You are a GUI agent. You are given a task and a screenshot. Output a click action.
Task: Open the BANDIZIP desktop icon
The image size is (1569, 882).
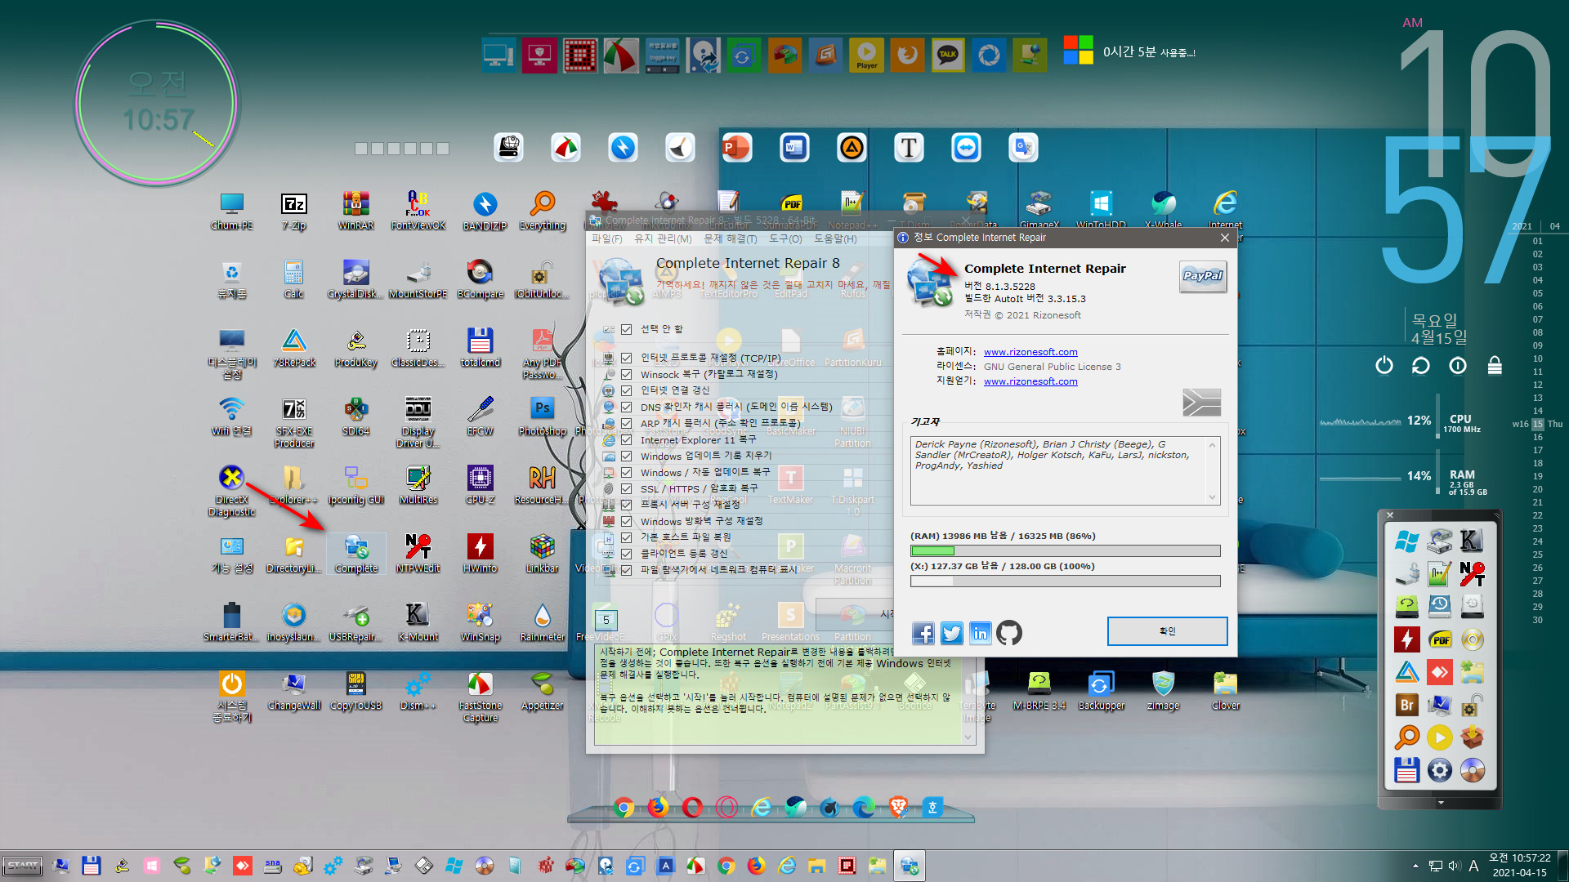pyautogui.click(x=485, y=211)
